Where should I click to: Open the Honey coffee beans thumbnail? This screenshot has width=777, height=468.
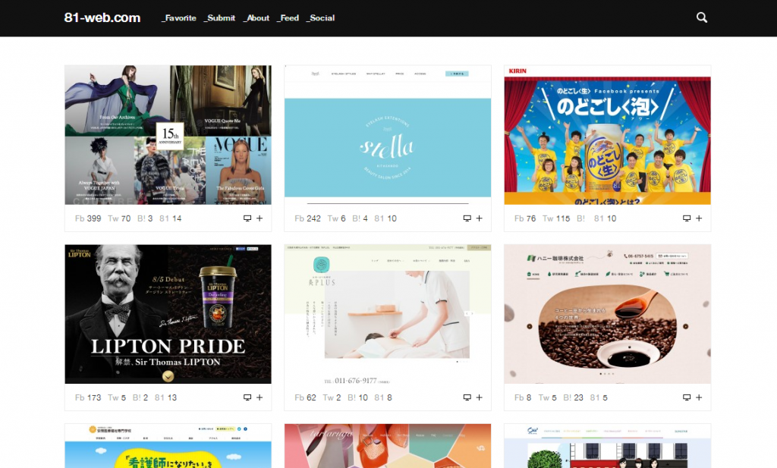tap(608, 314)
